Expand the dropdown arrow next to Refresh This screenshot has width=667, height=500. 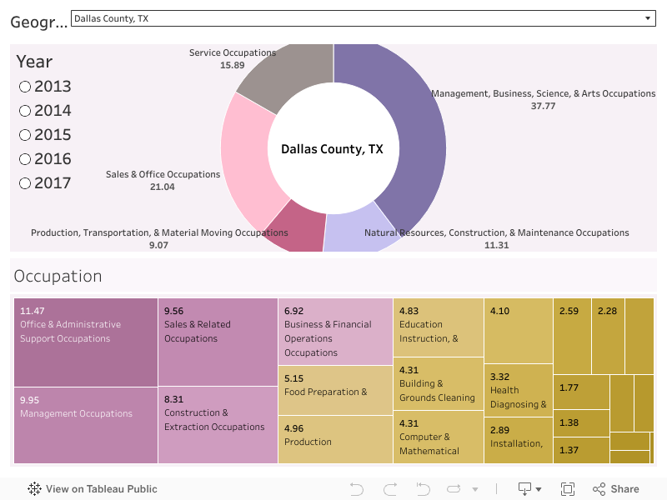pyautogui.click(x=475, y=489)
